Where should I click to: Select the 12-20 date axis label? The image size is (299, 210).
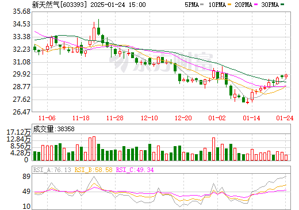[183, 118]
